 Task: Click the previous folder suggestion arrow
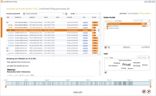coord(24,14)
